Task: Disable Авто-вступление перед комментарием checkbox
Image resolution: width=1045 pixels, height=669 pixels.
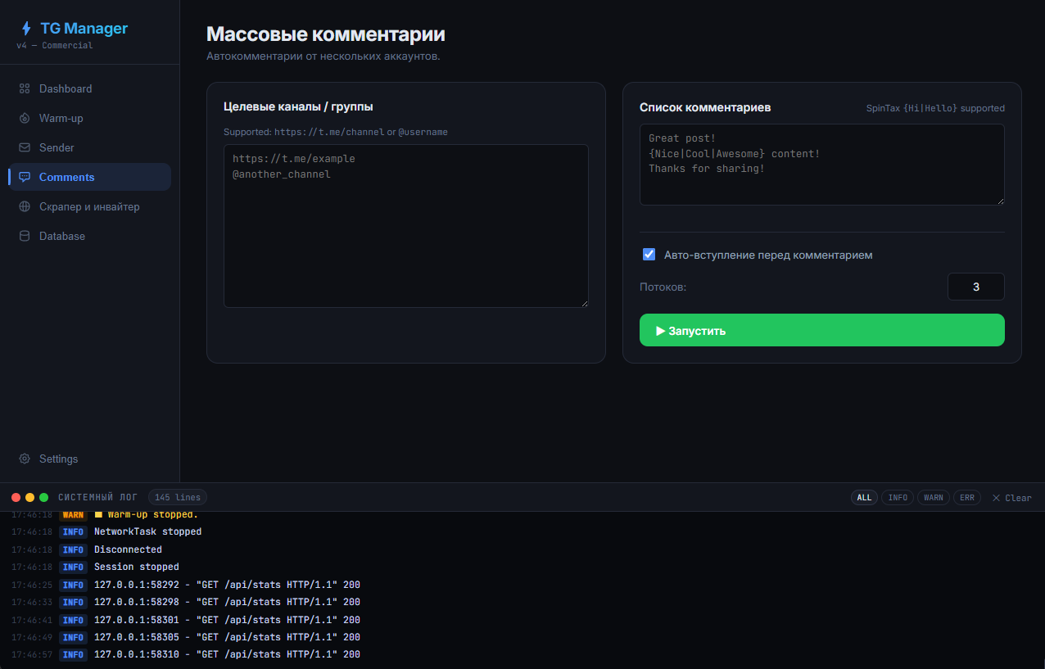Action: [649, 255]
